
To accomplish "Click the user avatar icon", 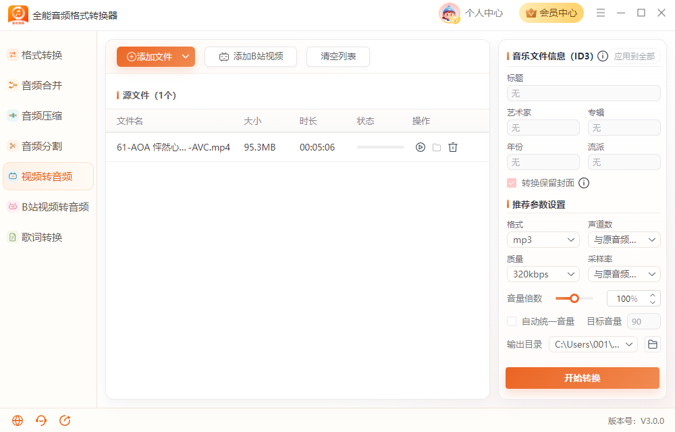I will click(x=450, y=13).
